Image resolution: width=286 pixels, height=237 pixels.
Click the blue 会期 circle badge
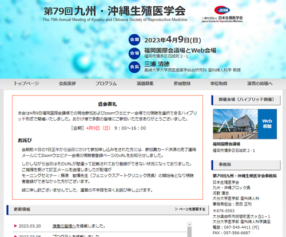(x=134, y=39)
